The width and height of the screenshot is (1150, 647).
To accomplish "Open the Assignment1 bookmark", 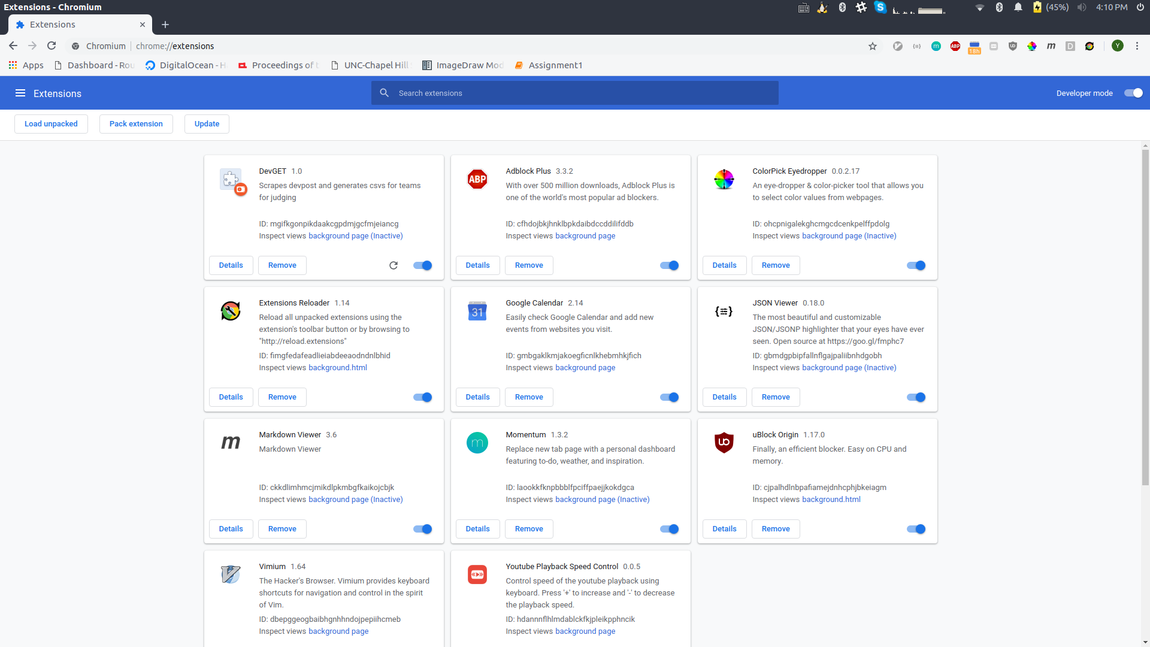I will (x=549, y=65).
